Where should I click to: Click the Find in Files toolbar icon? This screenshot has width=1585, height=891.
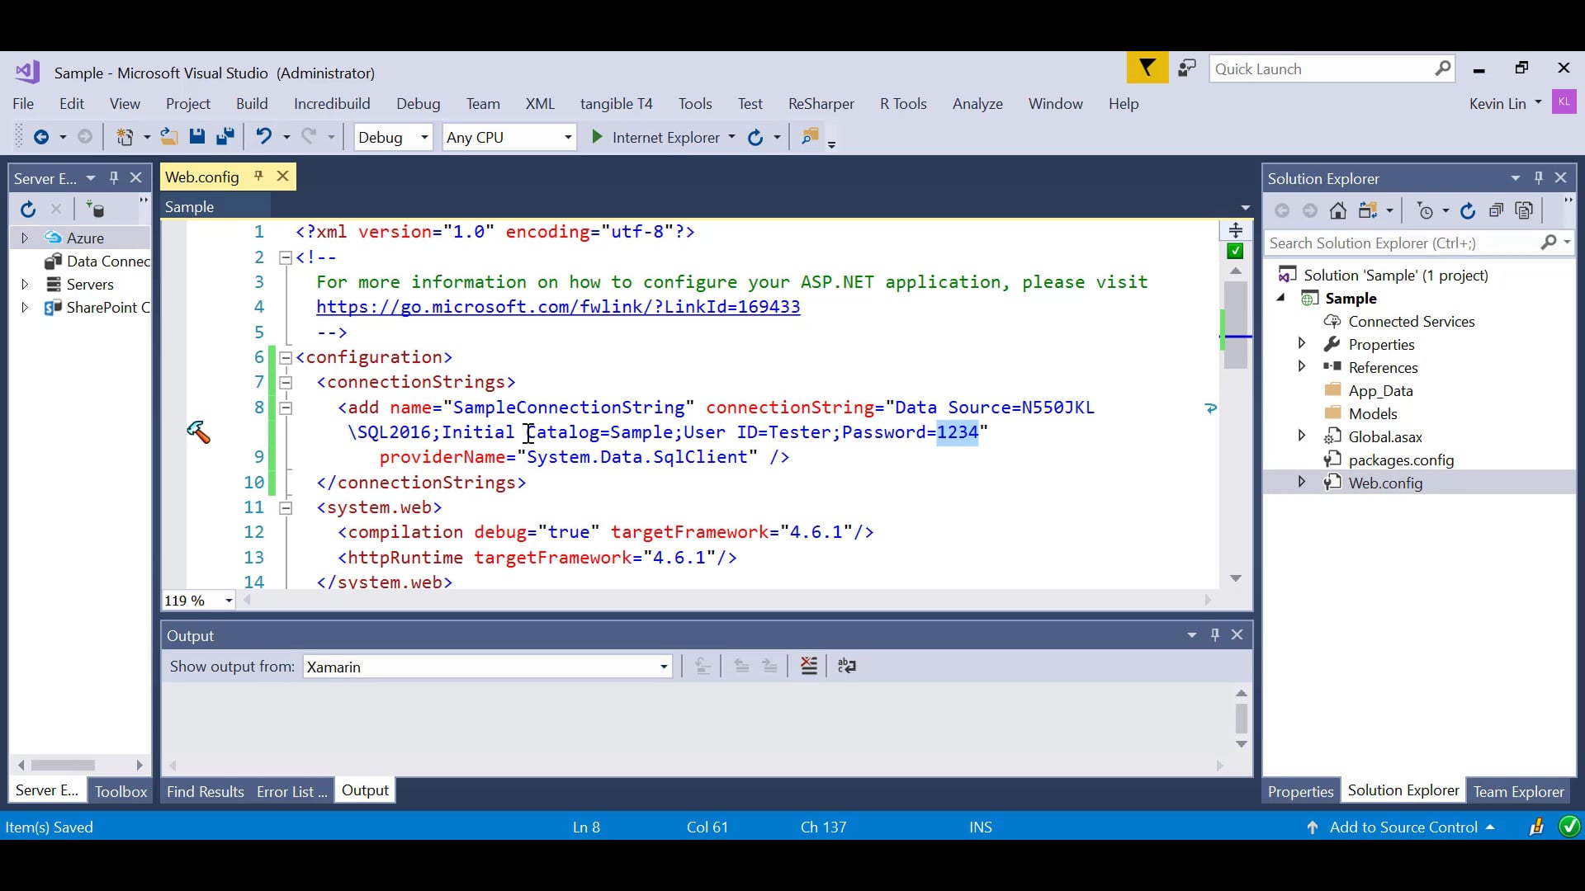(810, 137)
